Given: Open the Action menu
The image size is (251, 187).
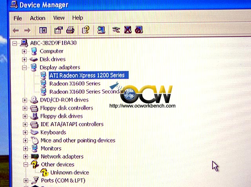Looking at the screenshot, I should pyautogui.click(x=38, y=18).
